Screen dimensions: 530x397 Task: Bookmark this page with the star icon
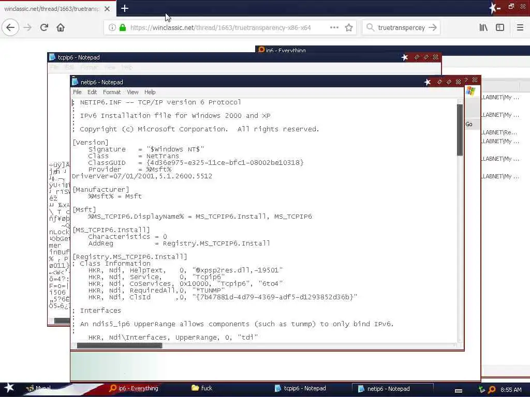(x=349, y=27)
